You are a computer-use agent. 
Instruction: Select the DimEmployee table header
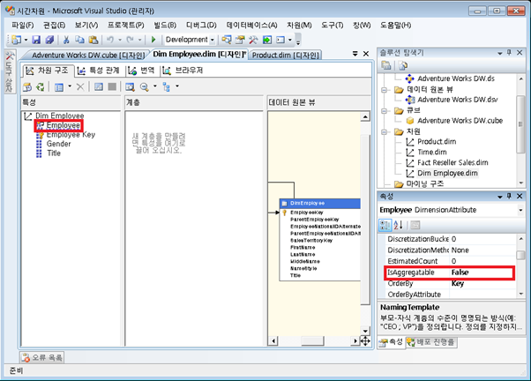319,203
